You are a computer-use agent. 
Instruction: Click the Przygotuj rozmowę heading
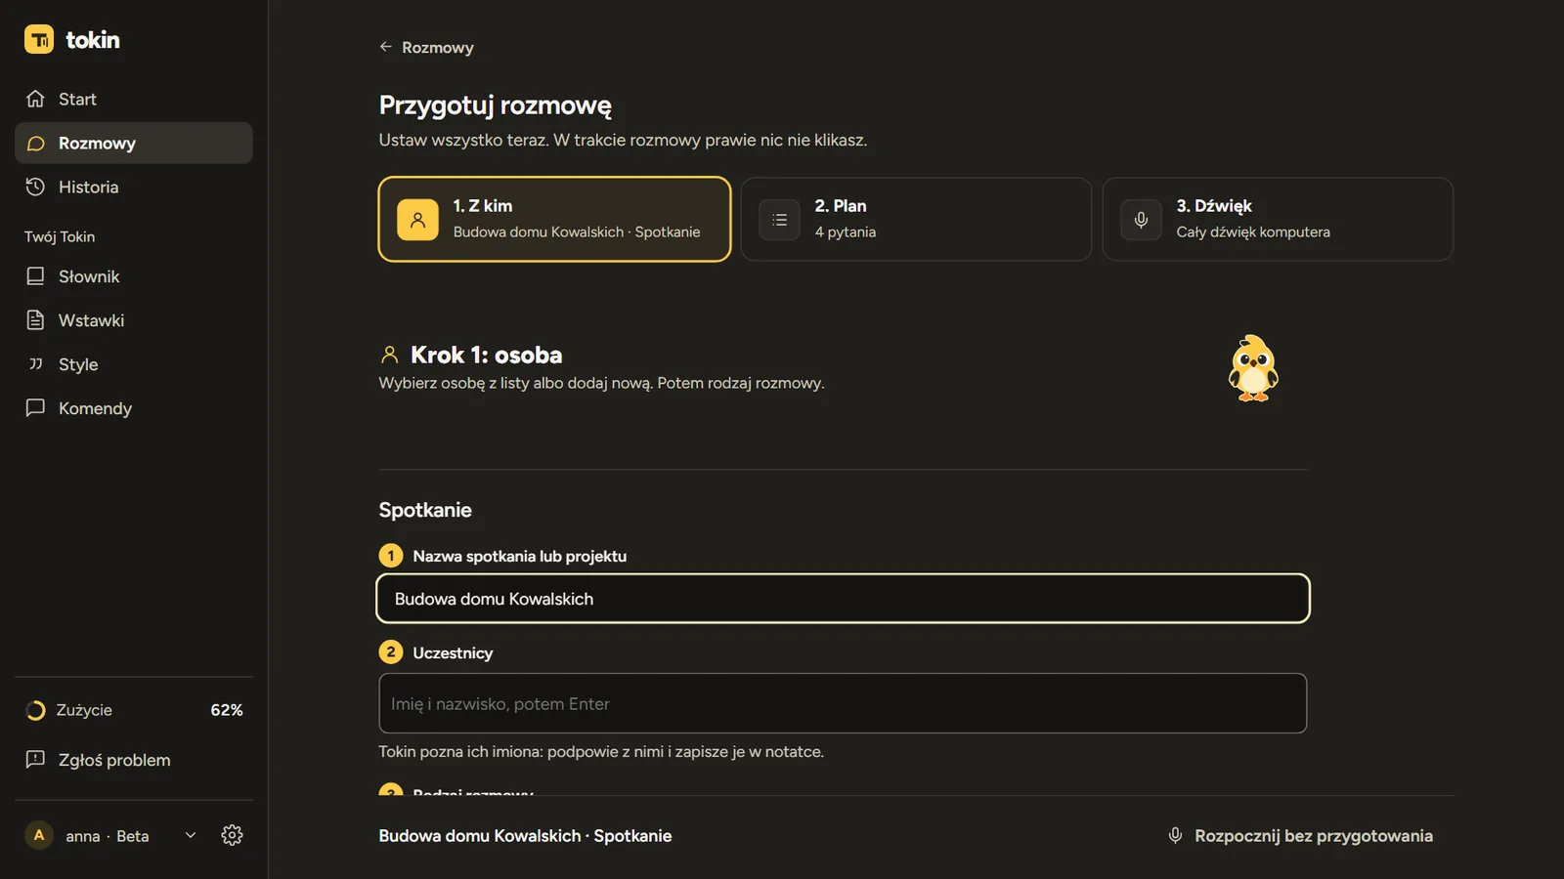(496, 105)
